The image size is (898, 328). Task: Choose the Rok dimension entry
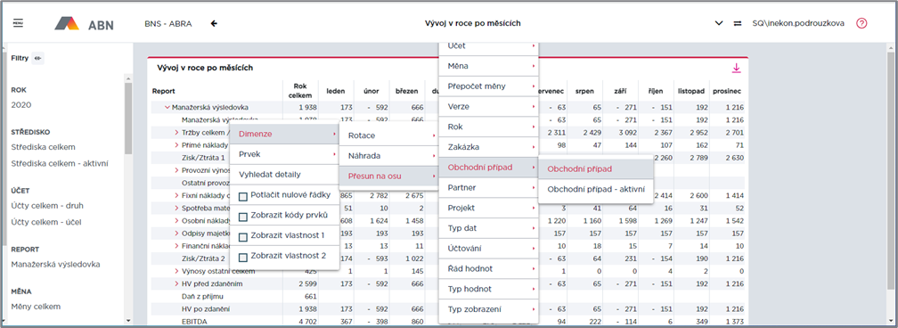pyautogui.click(x=488, y=127)
